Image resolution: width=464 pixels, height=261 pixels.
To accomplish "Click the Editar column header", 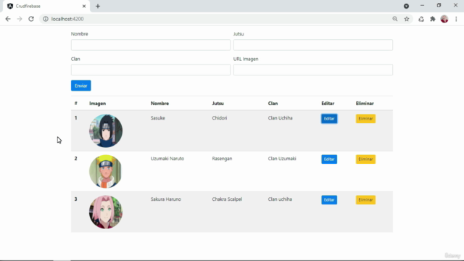I will click(328, 103).
